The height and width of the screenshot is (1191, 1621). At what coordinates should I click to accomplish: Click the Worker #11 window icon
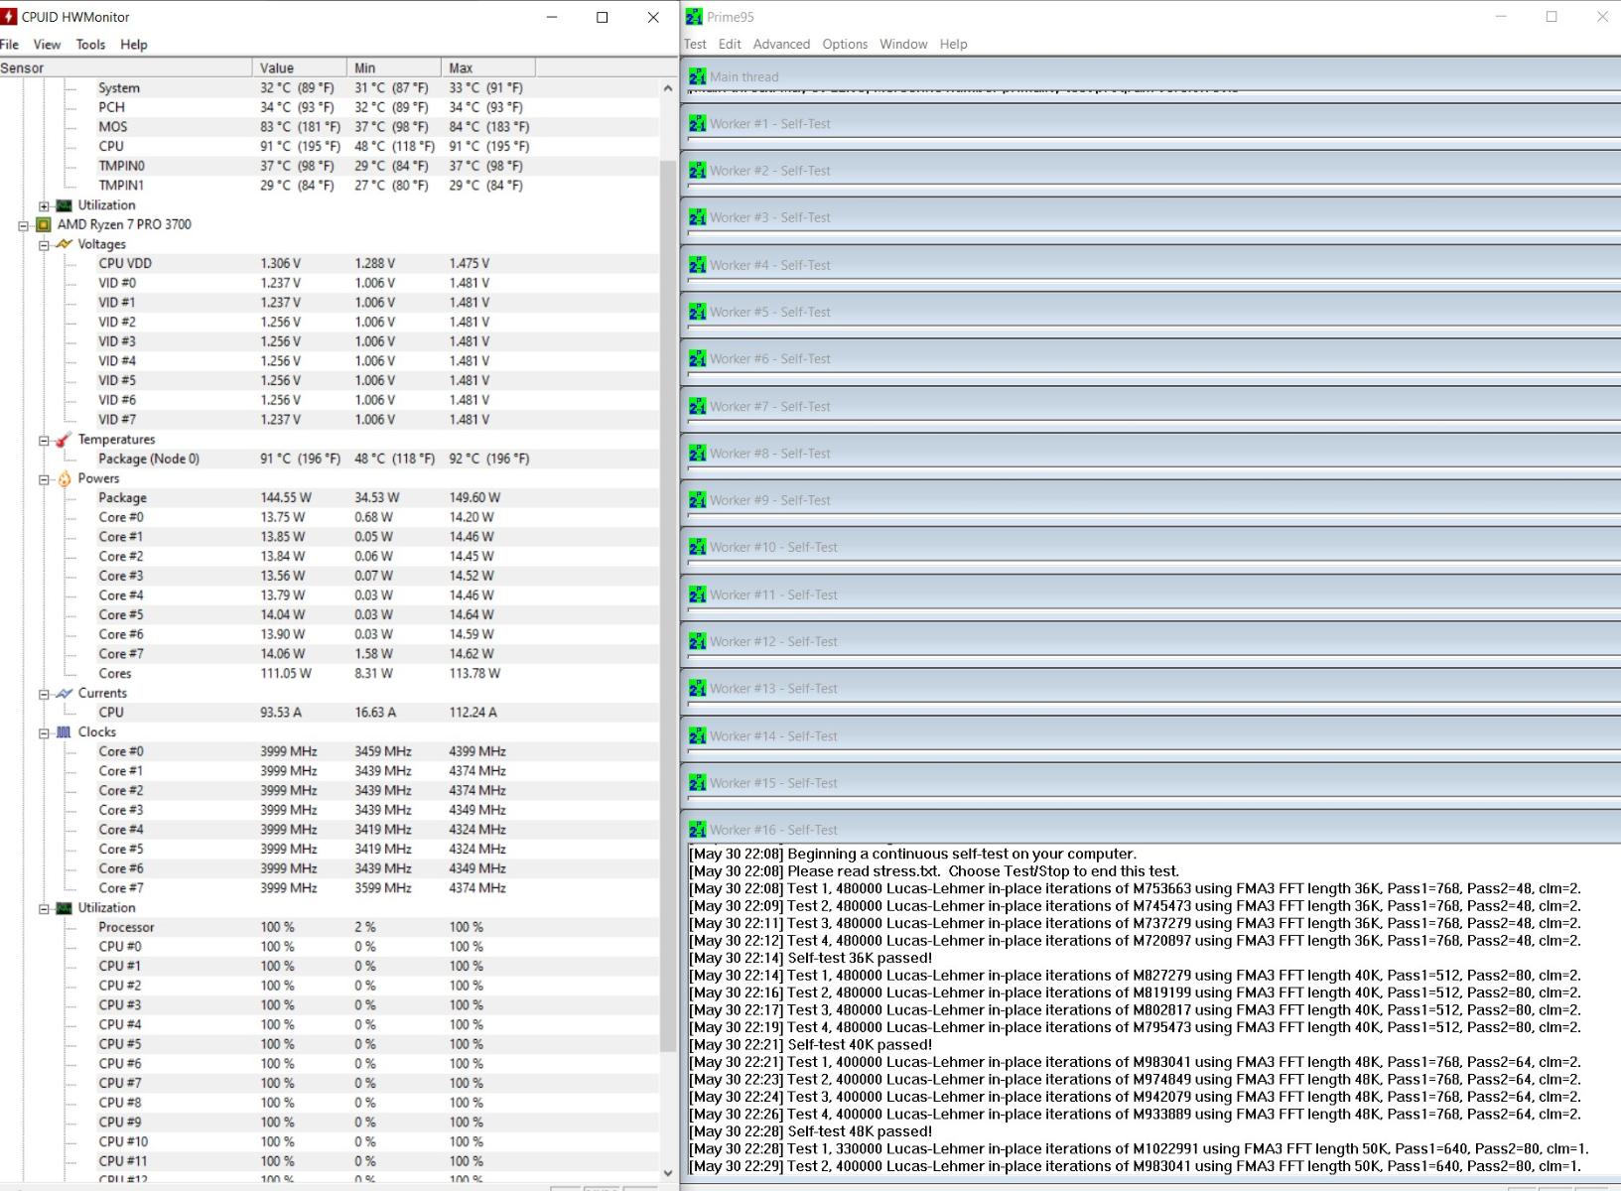698,595
